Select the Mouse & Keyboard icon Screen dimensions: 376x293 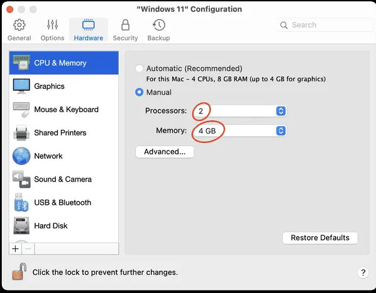pos(21,110)
